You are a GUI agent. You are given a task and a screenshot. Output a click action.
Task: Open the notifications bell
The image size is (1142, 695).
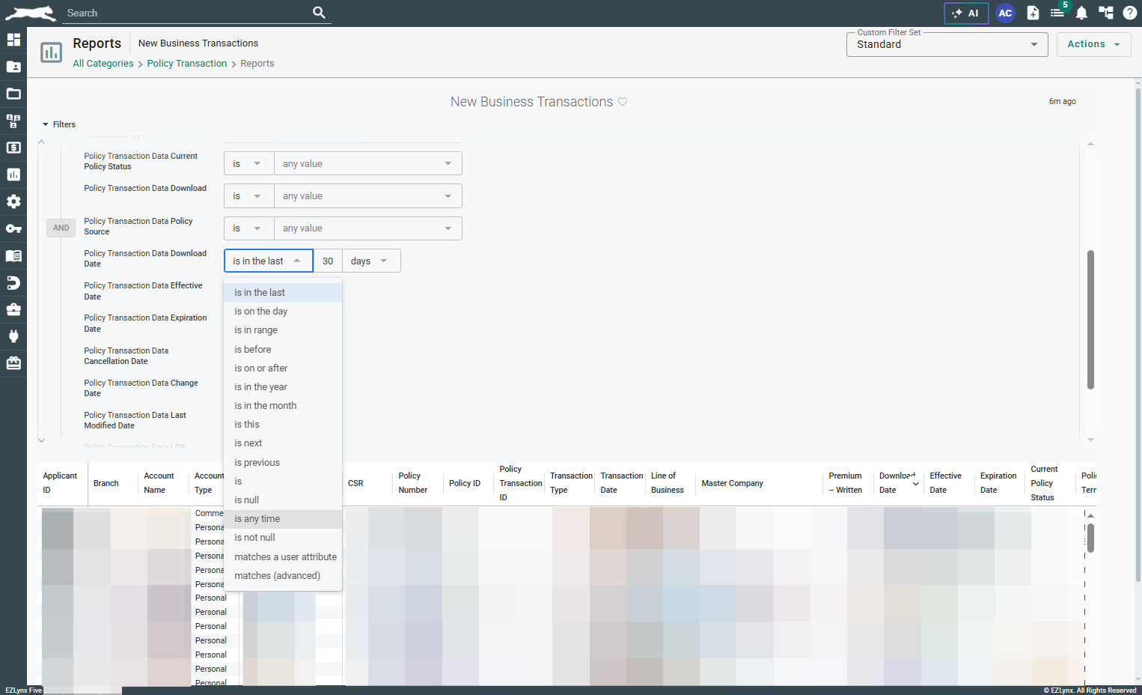(1081, 13)
